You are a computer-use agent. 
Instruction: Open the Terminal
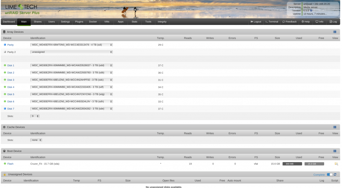click(272, 22)
